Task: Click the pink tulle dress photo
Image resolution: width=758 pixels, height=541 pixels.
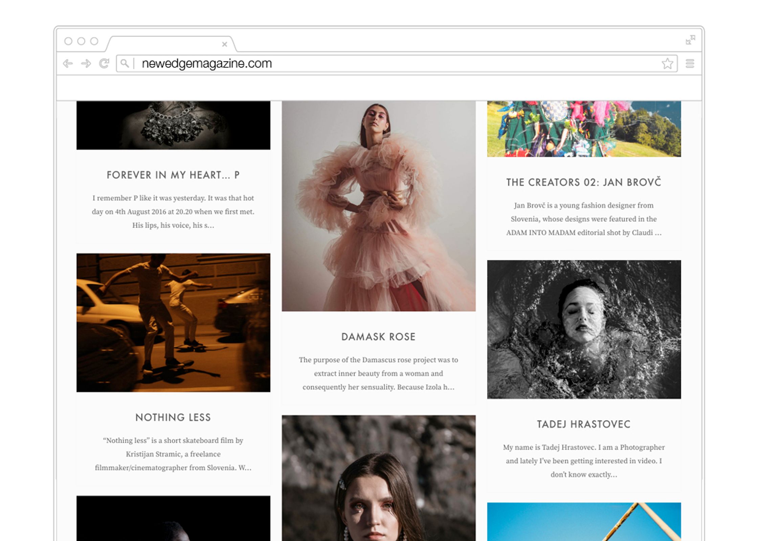Action: point(379,206)
